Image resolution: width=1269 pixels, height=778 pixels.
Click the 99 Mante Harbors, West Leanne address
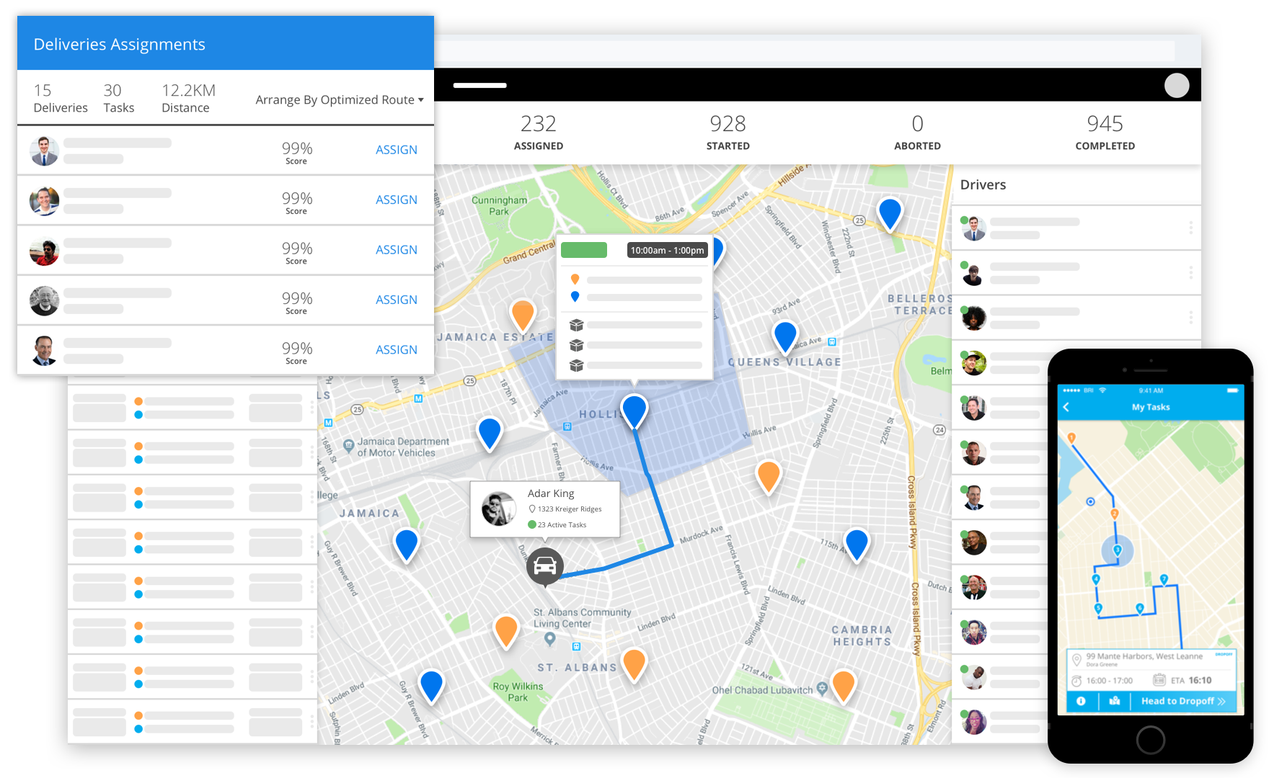click(x=1144, y=656)
